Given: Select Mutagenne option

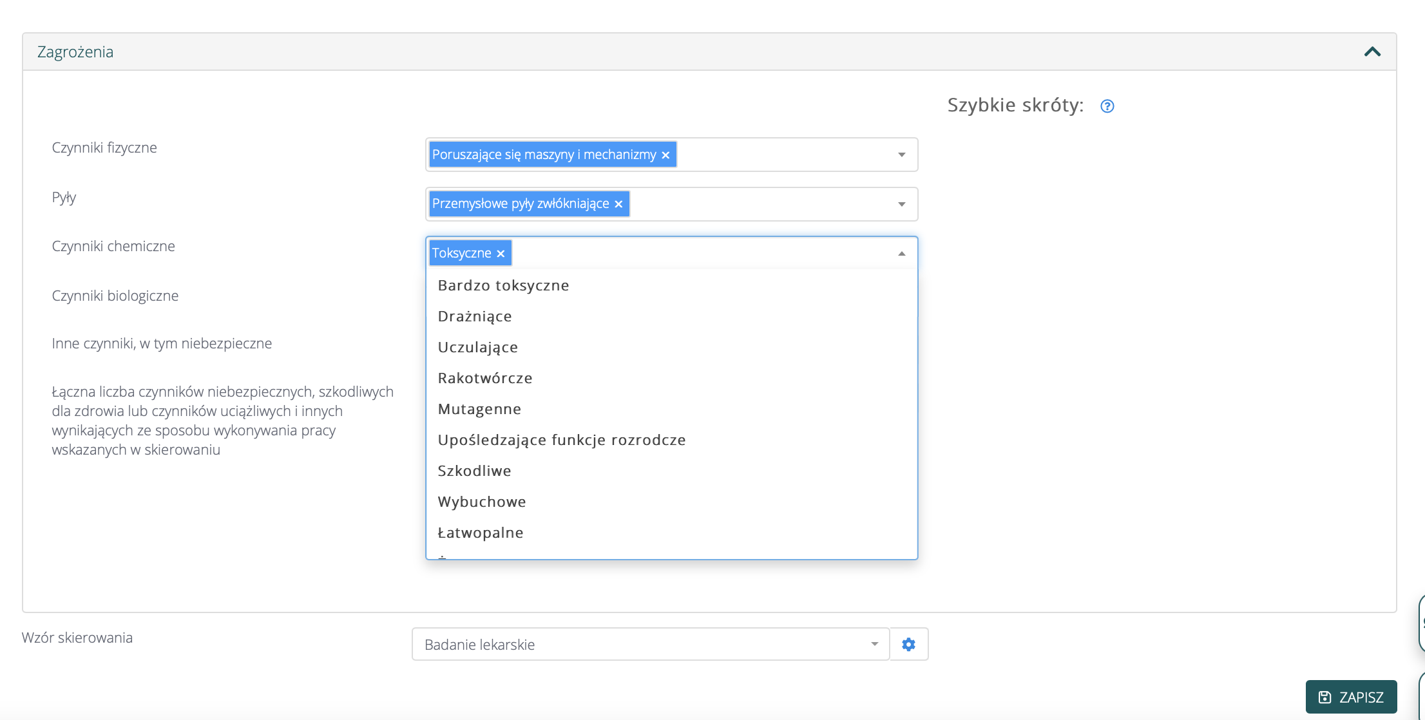Looking at the screenshot, I should pyautogui.click(x=479, y=409).
